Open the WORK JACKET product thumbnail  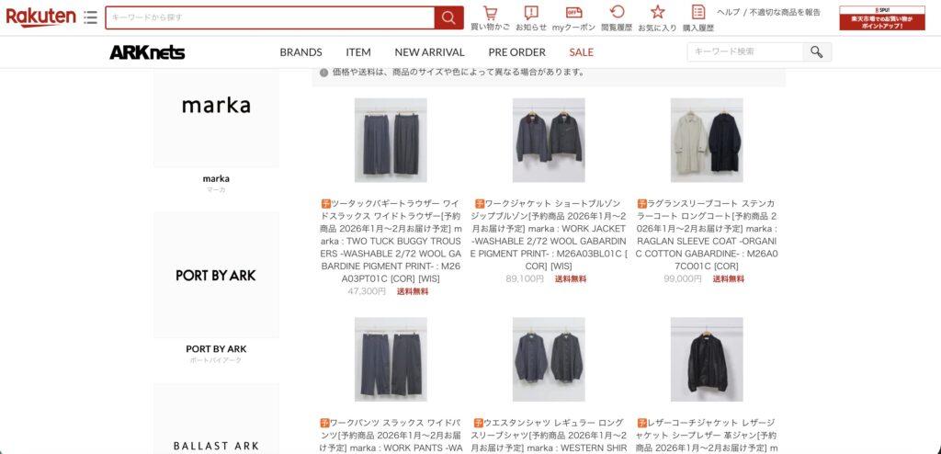pyautogui.click(x=549, y=140)
